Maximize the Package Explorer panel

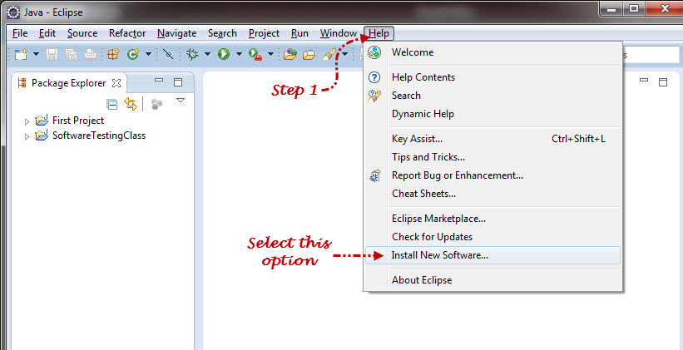[x=178, y=81]
